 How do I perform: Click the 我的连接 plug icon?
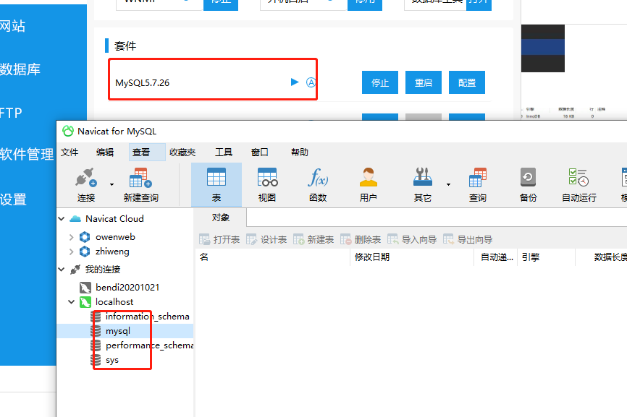[75, 270]
